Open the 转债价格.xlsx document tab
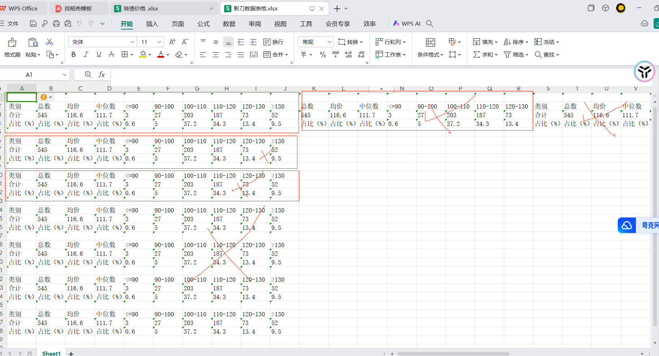 pos(163,8)
